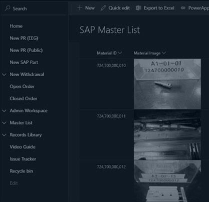Click the Excel icon in command bar
Image resolution: width=209 pixels, height=202 pixels.
[138, 8]
